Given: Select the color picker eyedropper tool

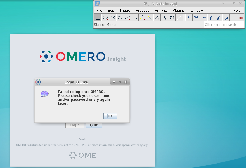Looking at the screenshot, I should [x=179, y=17].
